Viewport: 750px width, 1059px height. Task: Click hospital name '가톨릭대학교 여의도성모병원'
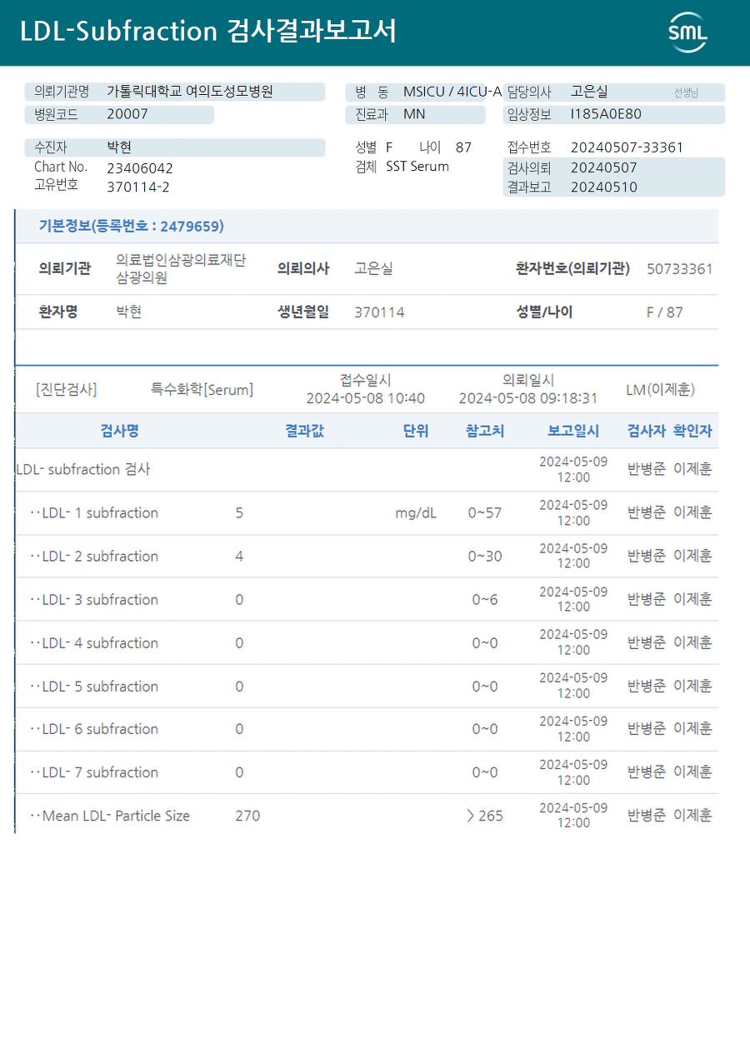tap(190, 92)
